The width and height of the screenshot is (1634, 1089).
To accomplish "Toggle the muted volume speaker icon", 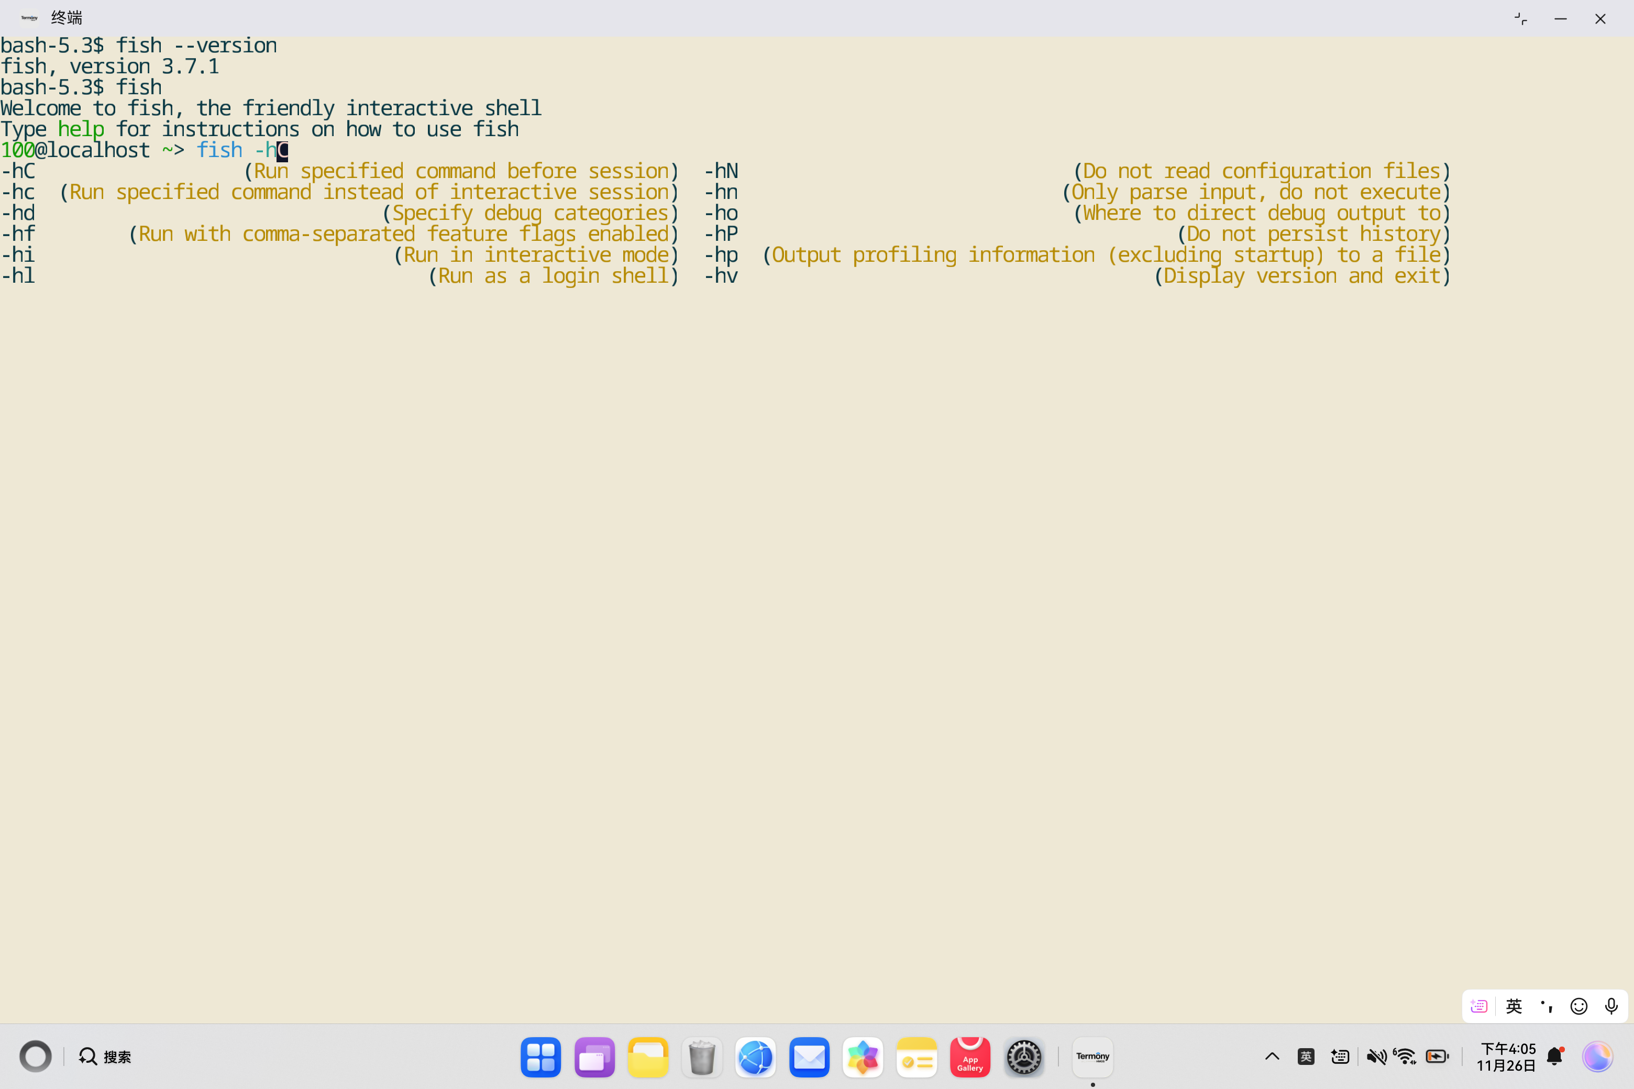I will pos(1376,1057).
